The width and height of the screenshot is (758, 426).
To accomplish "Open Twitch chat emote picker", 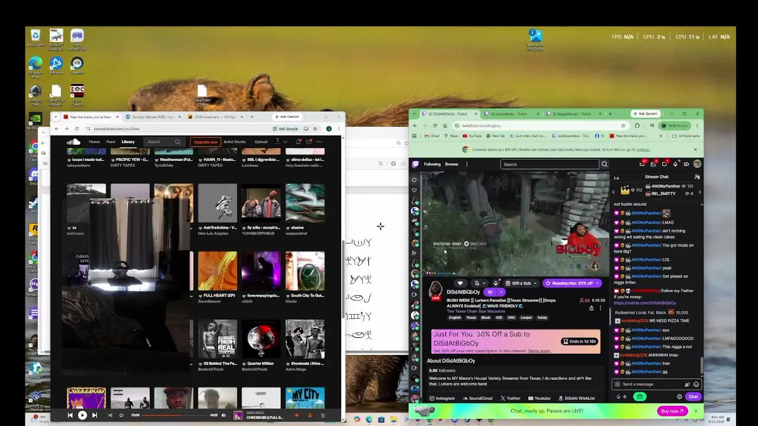I will coord(696,384).
